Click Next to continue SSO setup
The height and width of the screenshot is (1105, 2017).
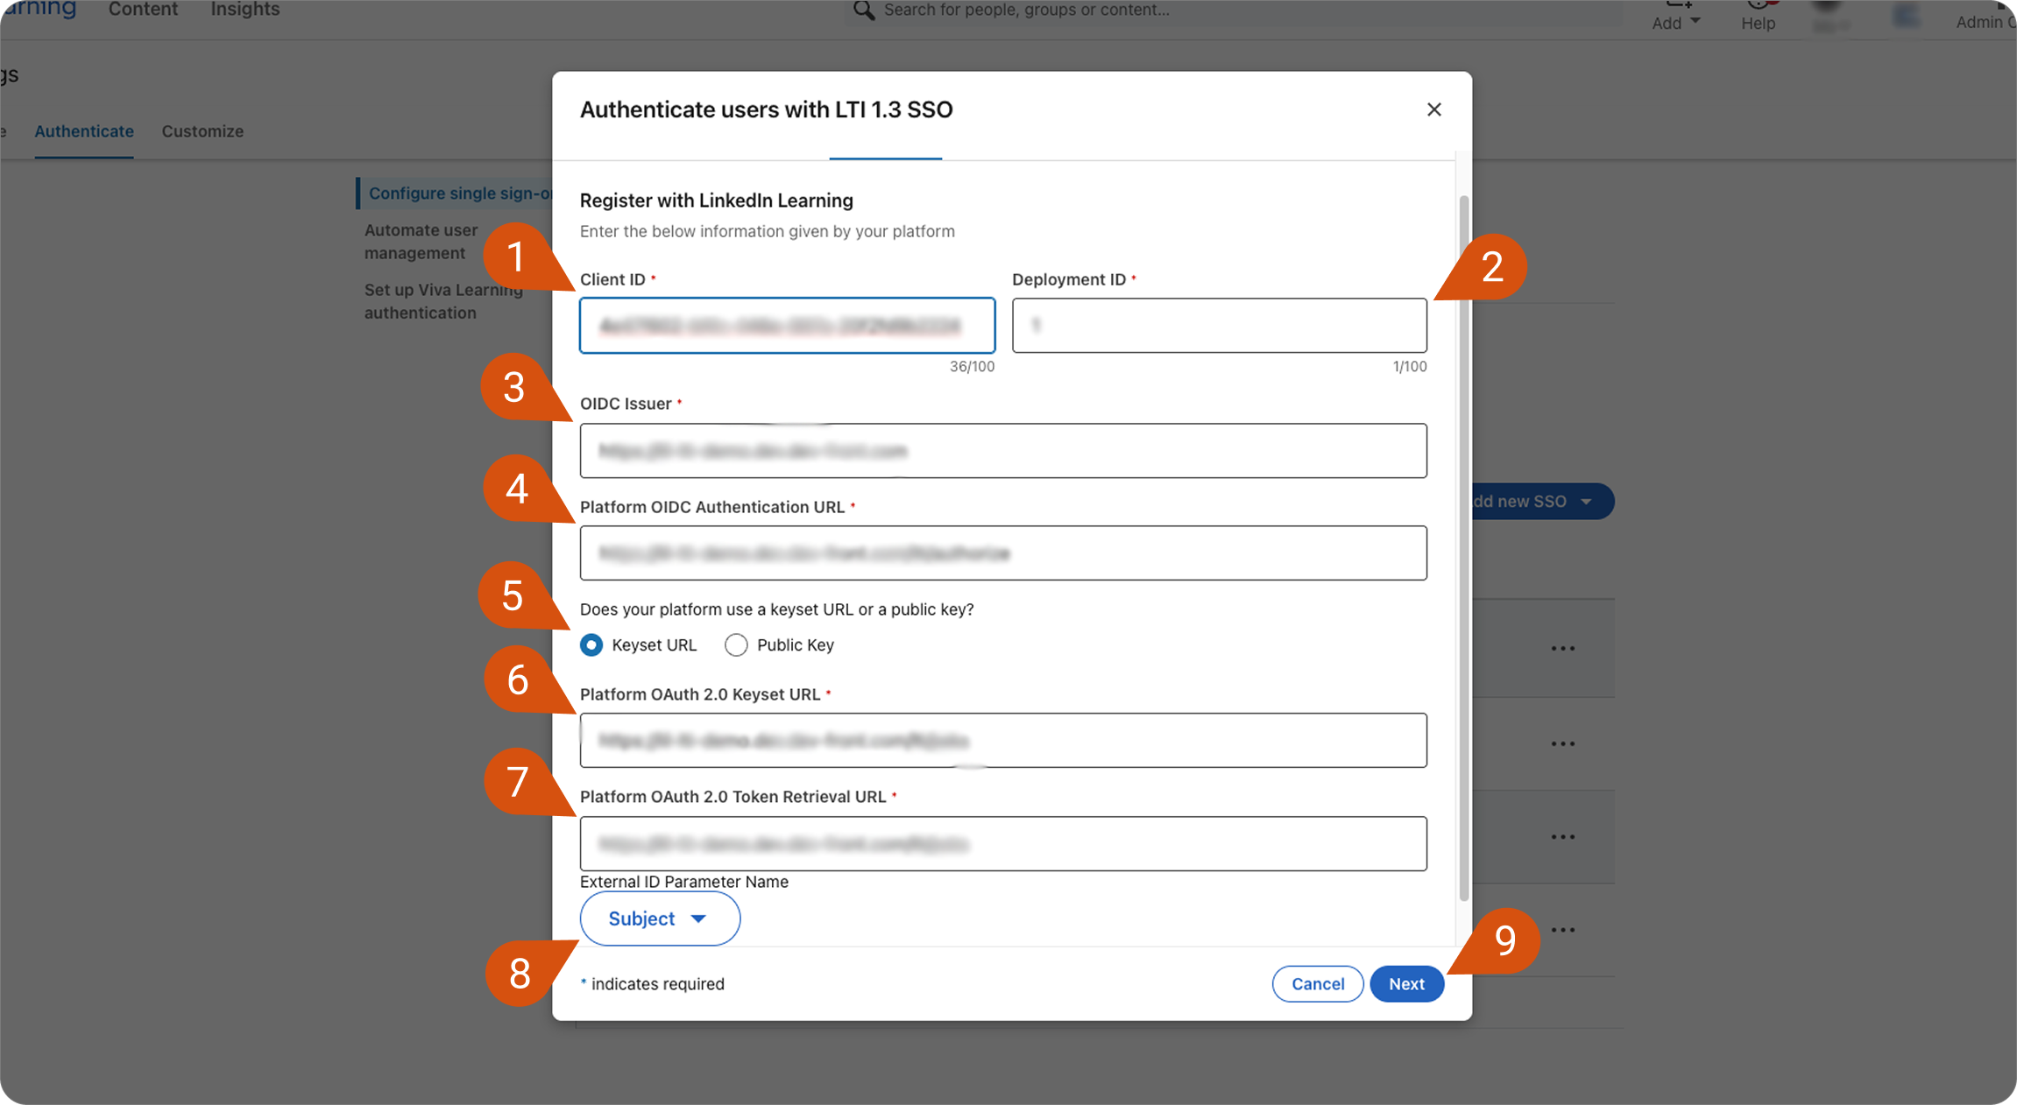(1406, 984)
